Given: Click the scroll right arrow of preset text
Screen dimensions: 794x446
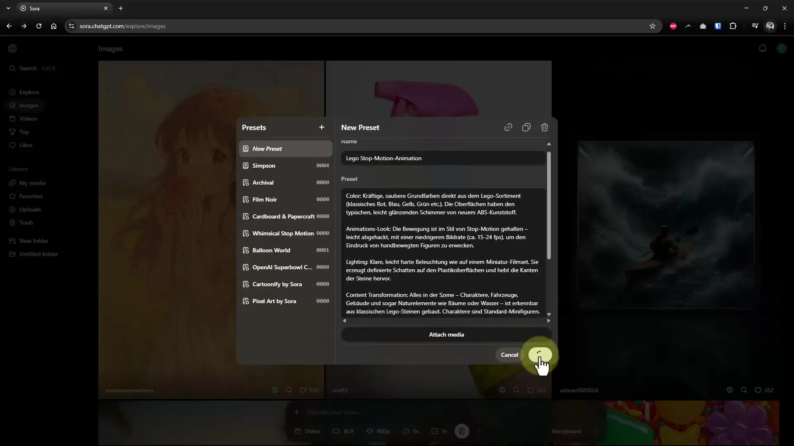Looking at the screenshot, I should [x=549, y=320].
